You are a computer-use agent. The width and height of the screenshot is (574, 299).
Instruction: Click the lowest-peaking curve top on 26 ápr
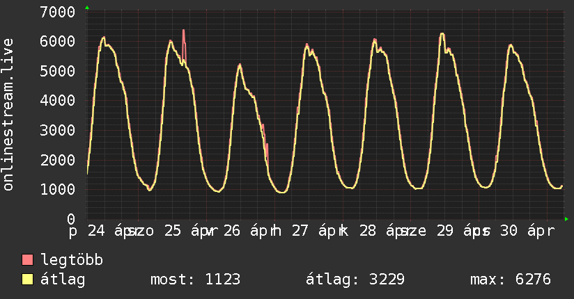240,65
